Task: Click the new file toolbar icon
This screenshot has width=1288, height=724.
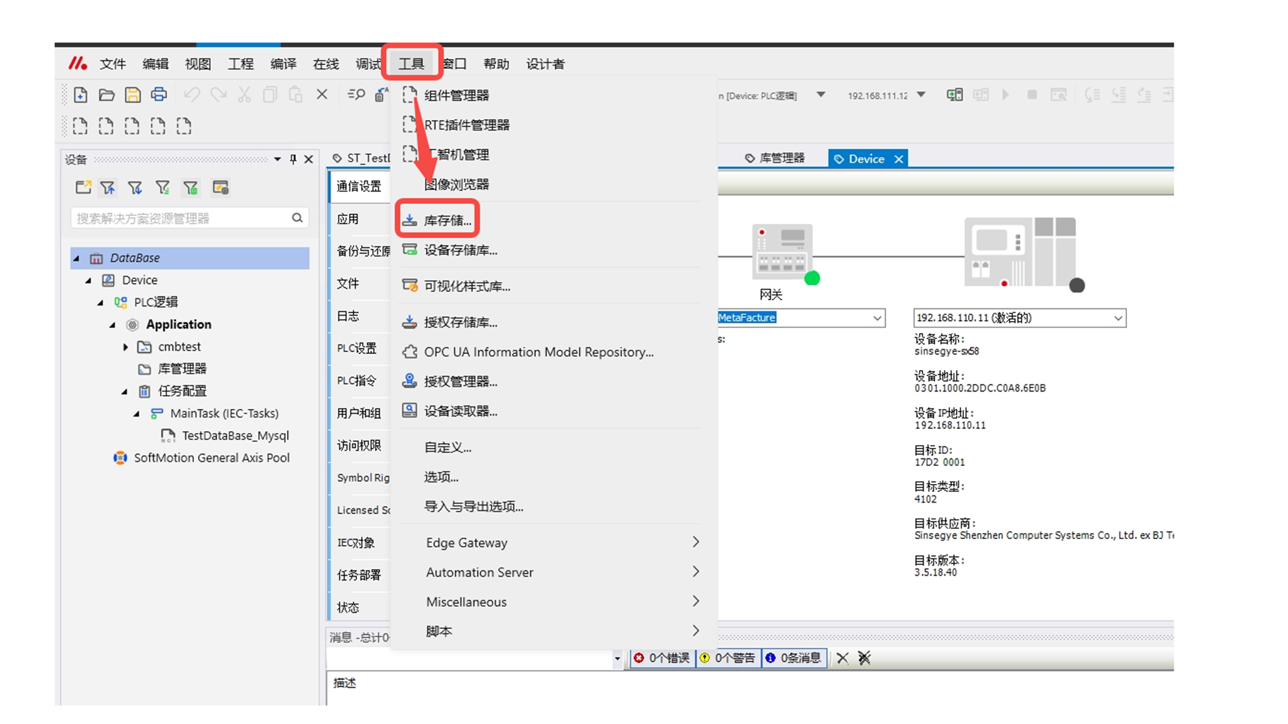Action: click(80, 95)
